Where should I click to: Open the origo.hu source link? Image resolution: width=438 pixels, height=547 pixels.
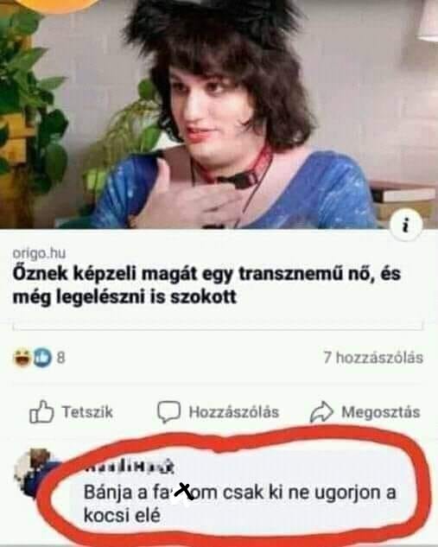click(x=39, y=253)
